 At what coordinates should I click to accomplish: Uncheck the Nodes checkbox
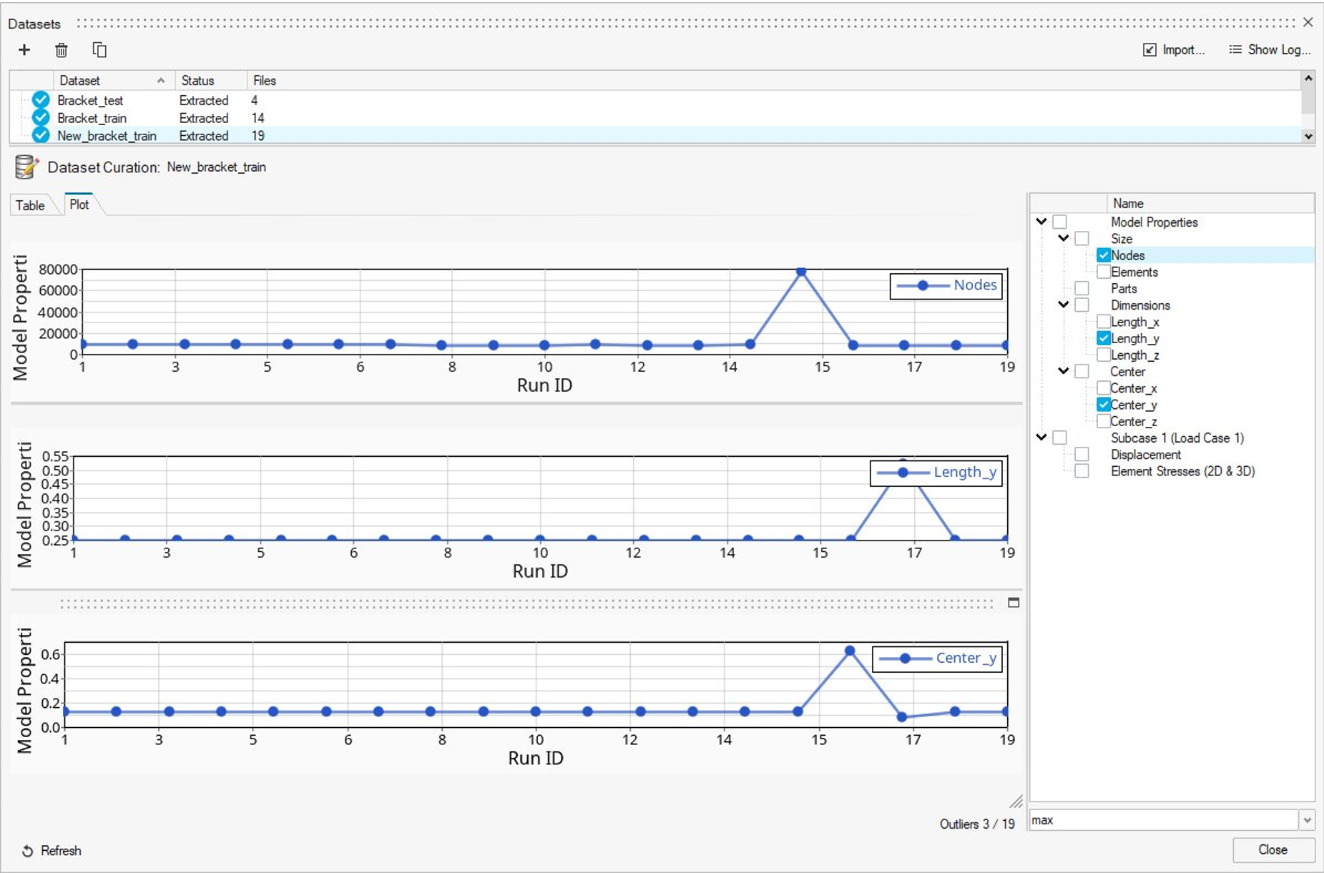click(1104, 255)
